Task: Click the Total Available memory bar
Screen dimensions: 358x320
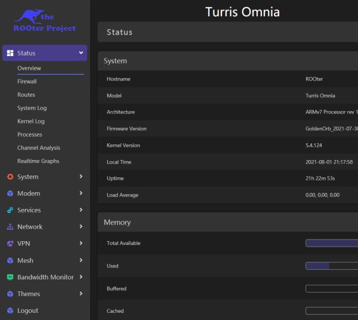Action: tap(332, 243)
